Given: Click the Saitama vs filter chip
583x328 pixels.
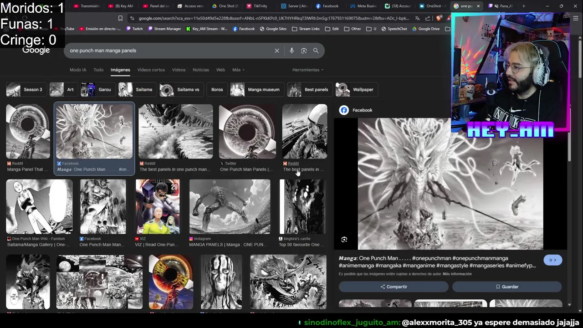Looking at the screenshot, I should click(181, 90).
